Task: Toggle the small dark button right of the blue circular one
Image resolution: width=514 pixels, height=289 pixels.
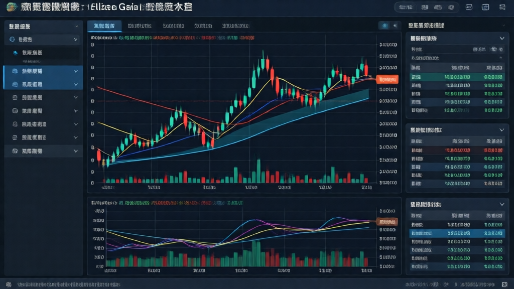Action: (395, 26)
